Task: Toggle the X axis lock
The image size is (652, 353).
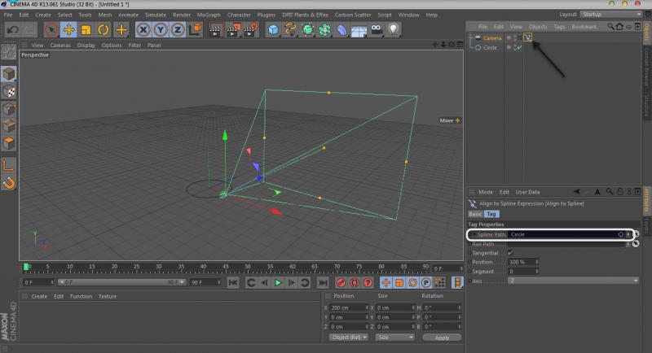Action: [x=144, y=29]
